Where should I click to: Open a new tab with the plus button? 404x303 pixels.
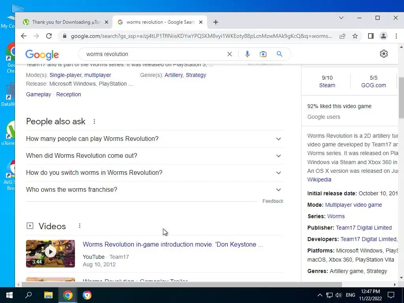point(216,22)
